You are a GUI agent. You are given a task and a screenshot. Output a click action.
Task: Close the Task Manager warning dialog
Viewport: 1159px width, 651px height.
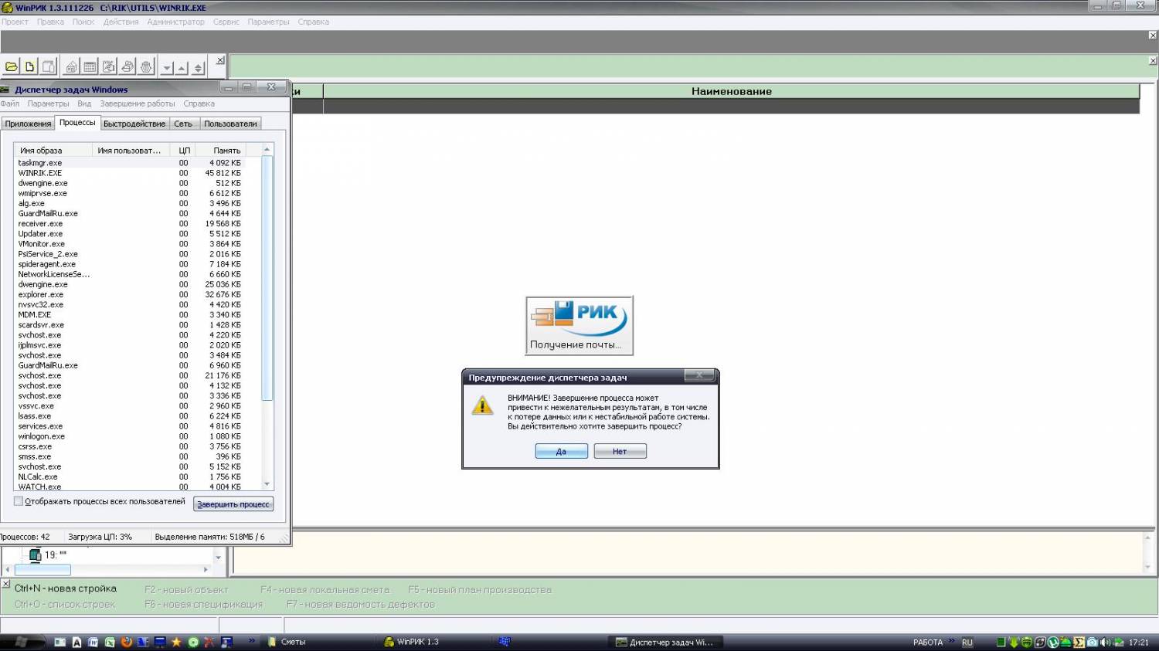[x=699, y=376]
